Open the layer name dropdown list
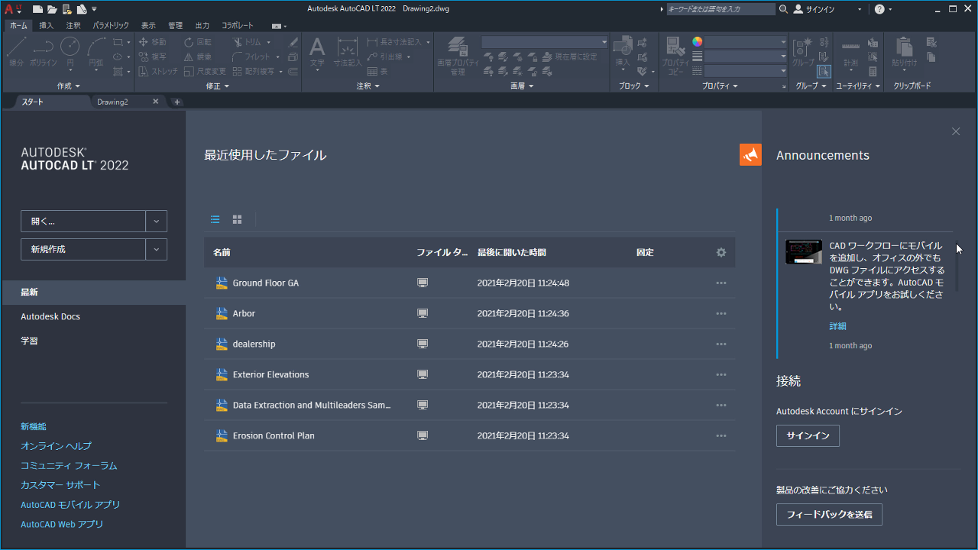 (545, 42)
